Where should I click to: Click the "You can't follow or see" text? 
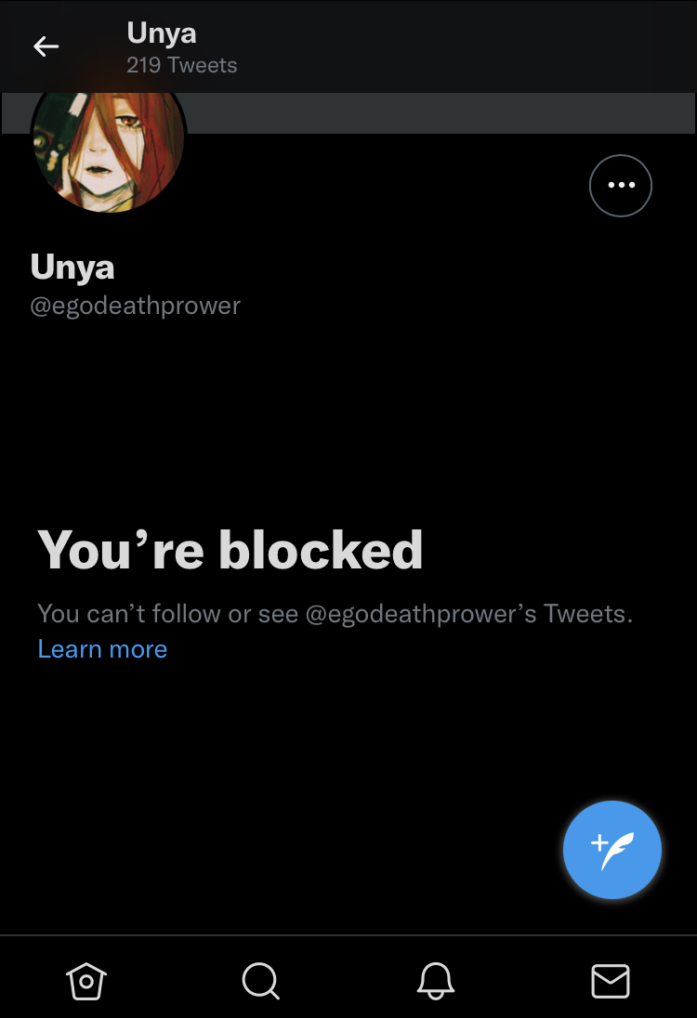[167, 614]
